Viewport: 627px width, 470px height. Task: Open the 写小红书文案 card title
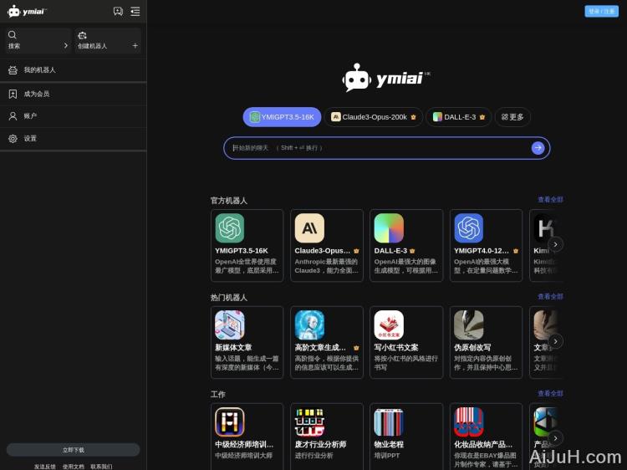coord(396,348)
